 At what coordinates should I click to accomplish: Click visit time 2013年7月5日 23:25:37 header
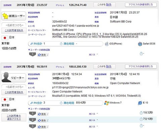pos(32,5)
